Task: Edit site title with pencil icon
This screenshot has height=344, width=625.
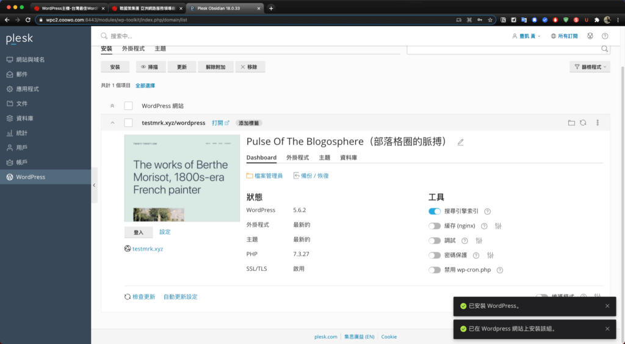Action: [460, 142]
